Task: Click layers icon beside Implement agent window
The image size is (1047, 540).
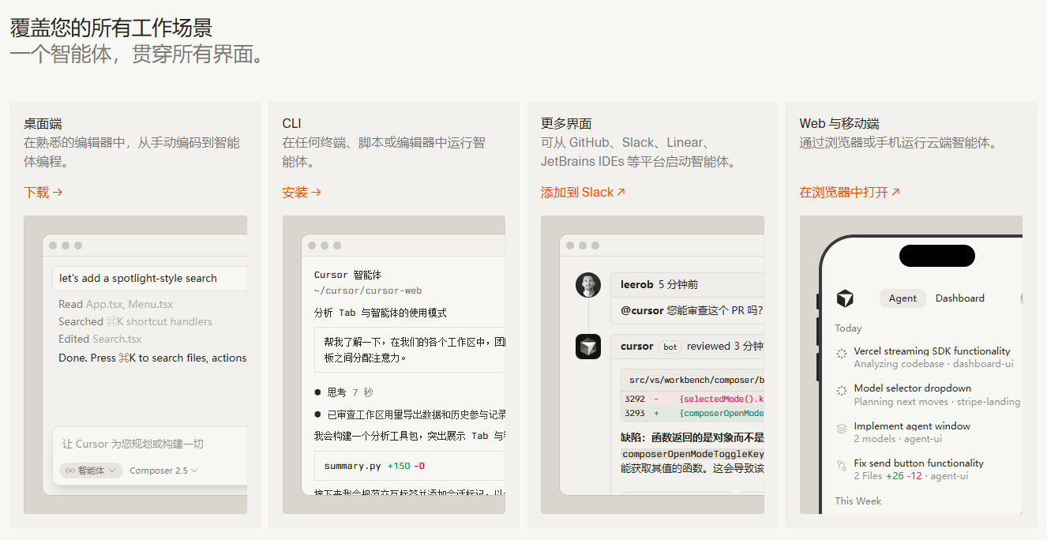Action: point(842,428)
